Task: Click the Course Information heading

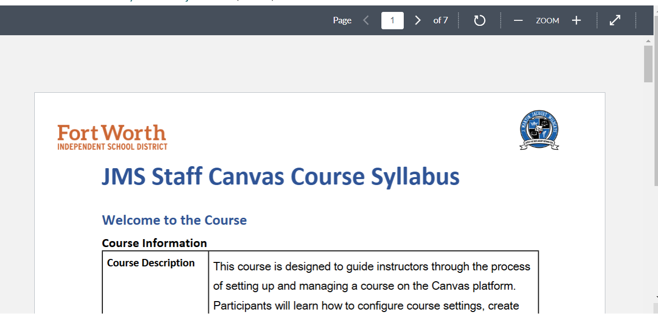Action: [x=154, y=243]
